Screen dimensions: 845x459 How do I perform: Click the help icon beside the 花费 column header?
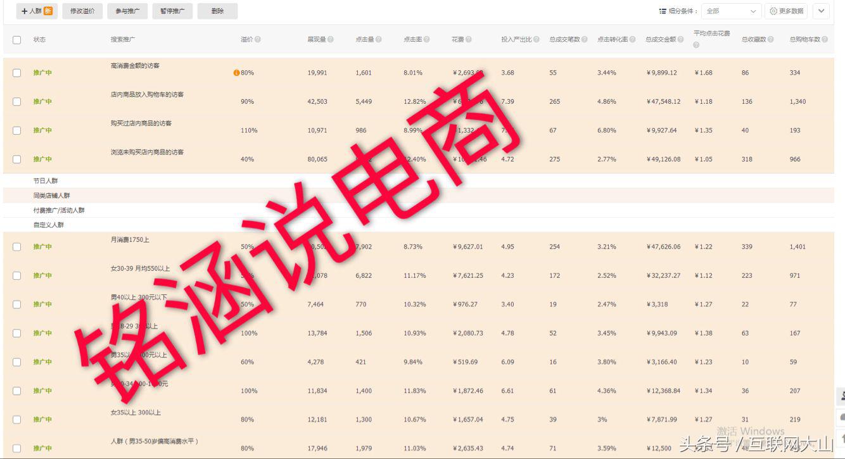click(468, 39)
